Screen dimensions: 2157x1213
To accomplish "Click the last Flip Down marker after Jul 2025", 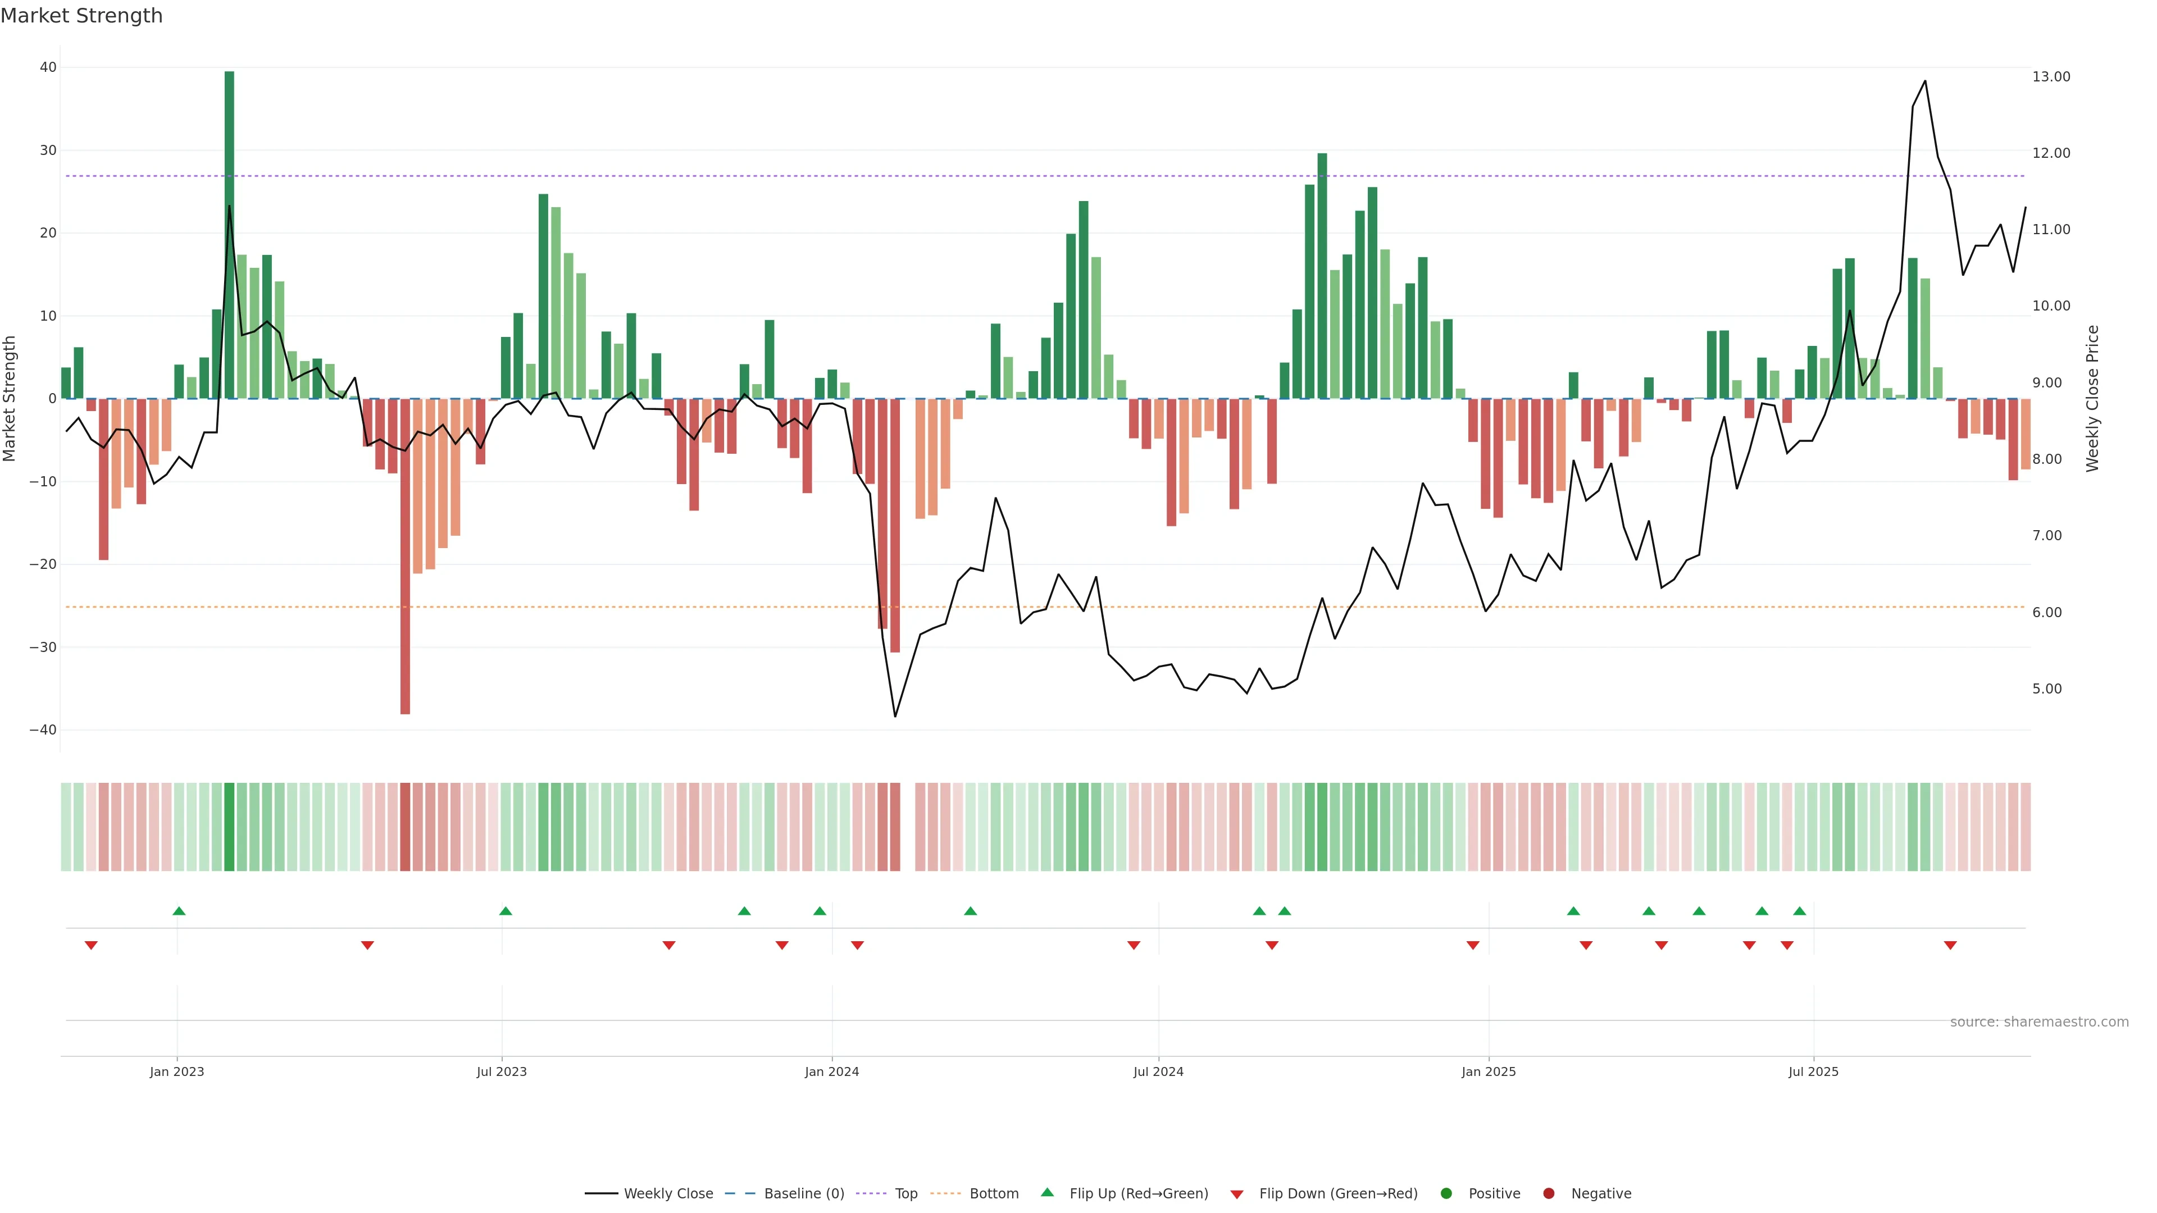I will (1950, 945).
